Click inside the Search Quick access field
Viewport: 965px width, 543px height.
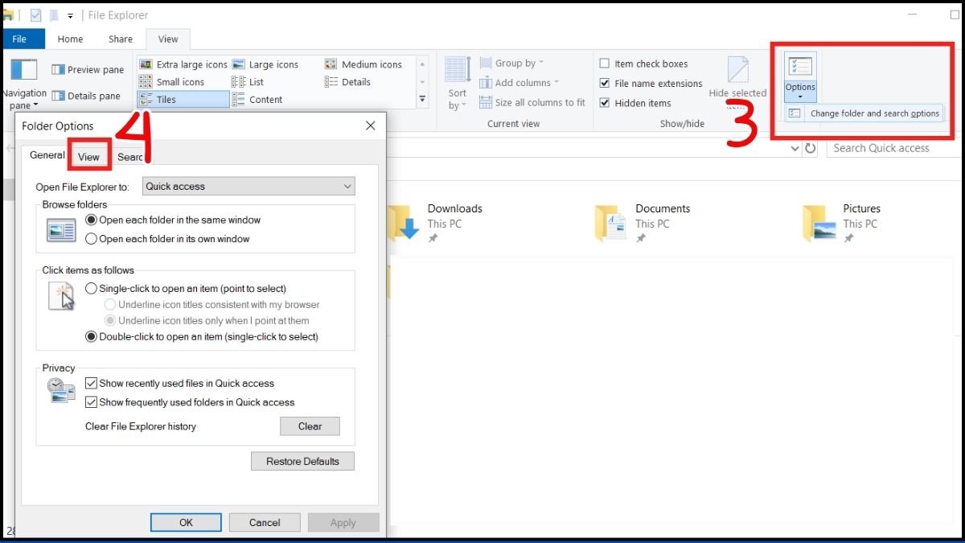pyautogui.click(x=883, y=148)
